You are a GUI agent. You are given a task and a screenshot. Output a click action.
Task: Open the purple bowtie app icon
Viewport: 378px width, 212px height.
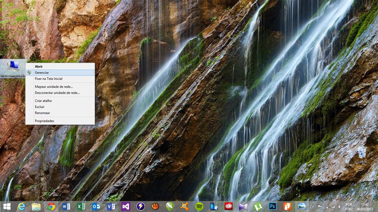click(x=243, y=206)
